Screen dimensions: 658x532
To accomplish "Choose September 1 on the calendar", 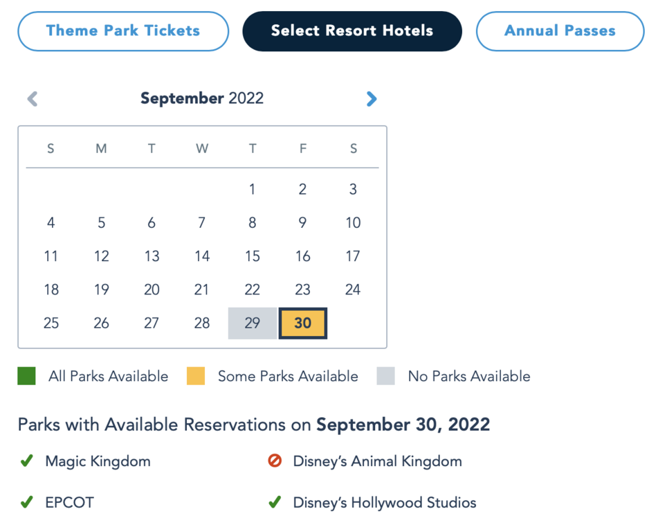I will coord(253,189).
